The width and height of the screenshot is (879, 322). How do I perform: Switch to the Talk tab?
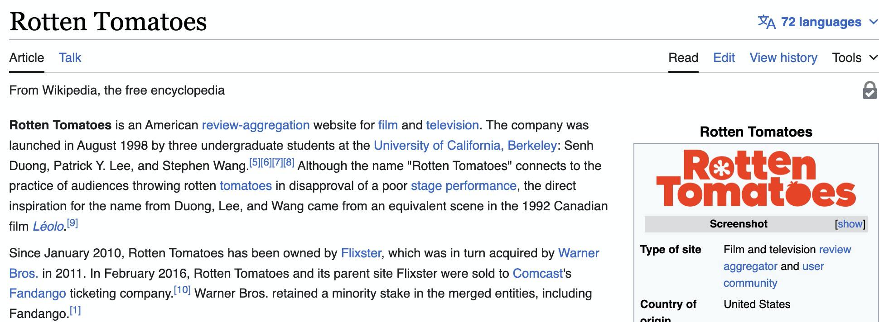click(70, 58)
